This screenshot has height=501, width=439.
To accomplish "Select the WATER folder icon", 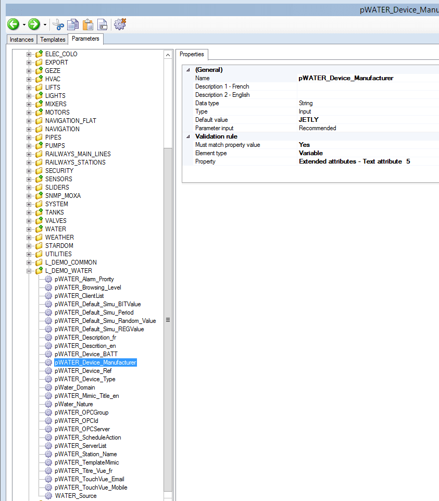I will tap(39, 229).
